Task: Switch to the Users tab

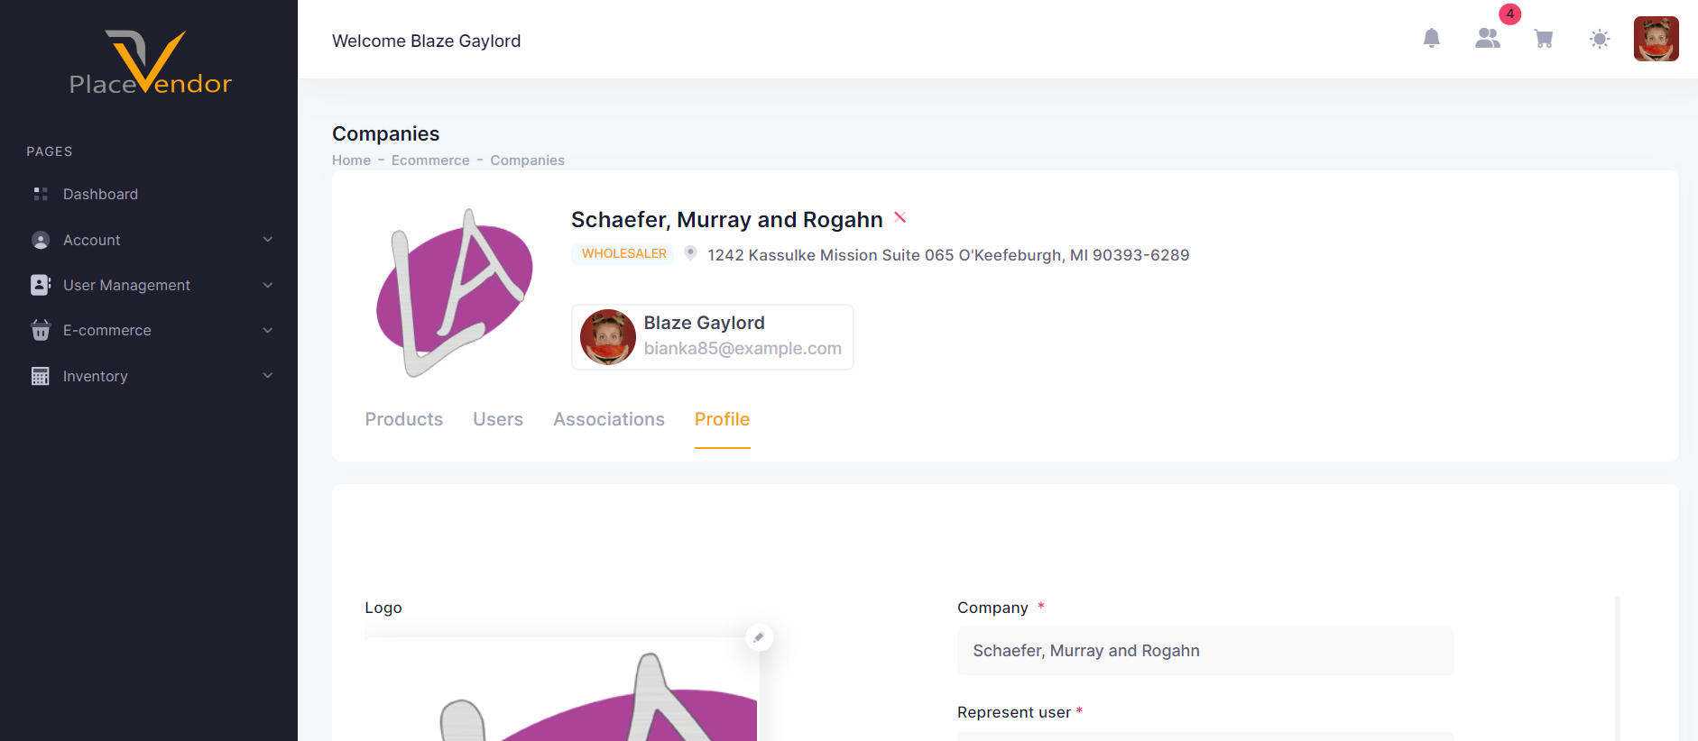Action: pyautogui.click(x=498, y=419)
